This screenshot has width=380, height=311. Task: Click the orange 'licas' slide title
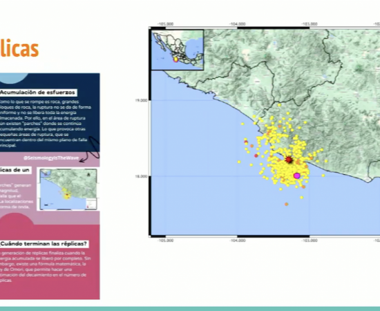point(19,48)
